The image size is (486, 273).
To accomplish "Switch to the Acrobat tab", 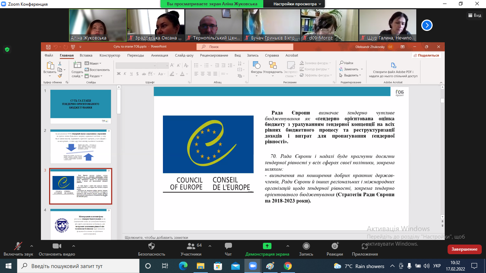I will tap(292, 55).
